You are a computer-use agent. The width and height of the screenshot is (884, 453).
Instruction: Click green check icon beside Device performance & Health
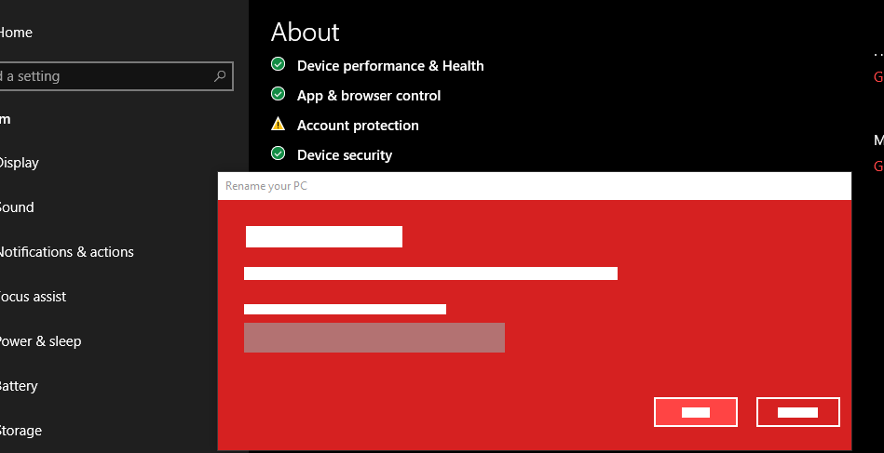click(278, 64)
